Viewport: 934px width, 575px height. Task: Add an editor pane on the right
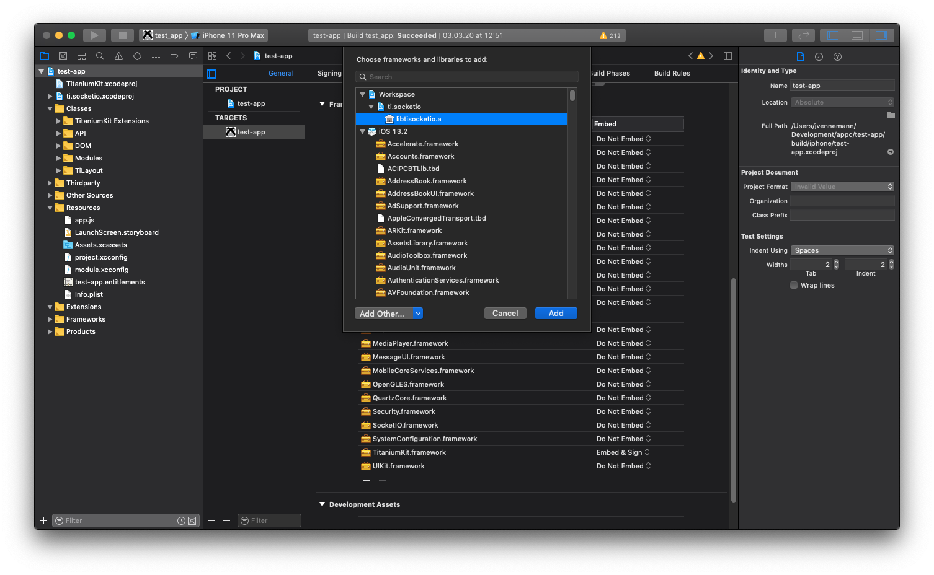pos(727,56)
